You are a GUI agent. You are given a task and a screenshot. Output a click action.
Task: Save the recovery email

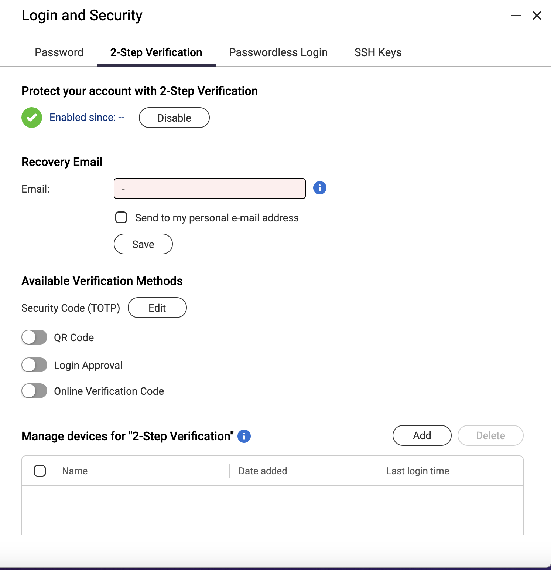pyautogui.click(x=143, y=244)
